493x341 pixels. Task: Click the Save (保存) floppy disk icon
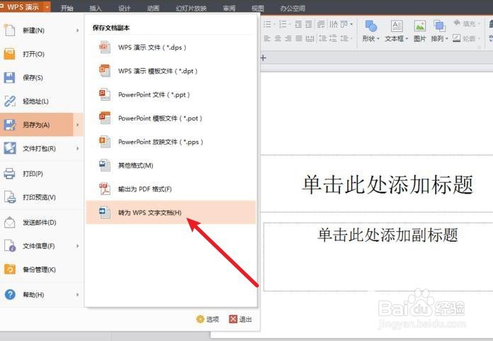9,77
